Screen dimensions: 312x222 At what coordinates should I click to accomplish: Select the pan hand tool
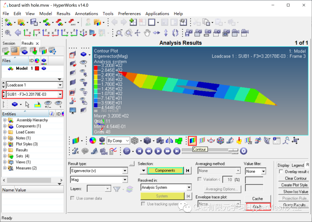[x=147, y=33]
